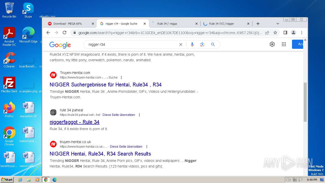
Task: Open File Explorer from the taskbar
Action: 29,180
